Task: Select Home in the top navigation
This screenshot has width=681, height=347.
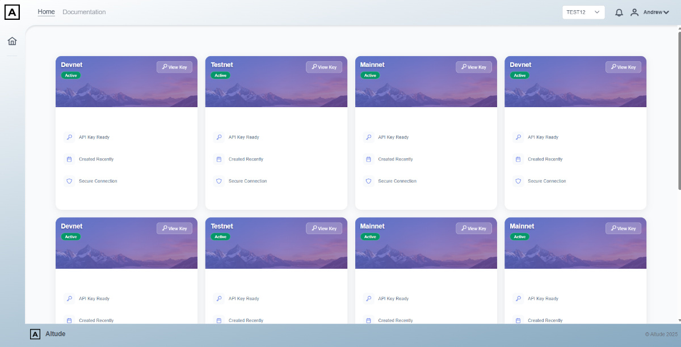Action: pyautogui.click(x=46, y=12)
